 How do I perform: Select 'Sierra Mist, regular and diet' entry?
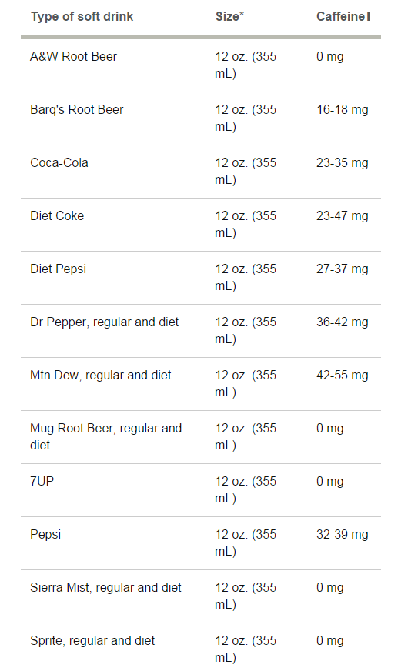coord(105,588)
